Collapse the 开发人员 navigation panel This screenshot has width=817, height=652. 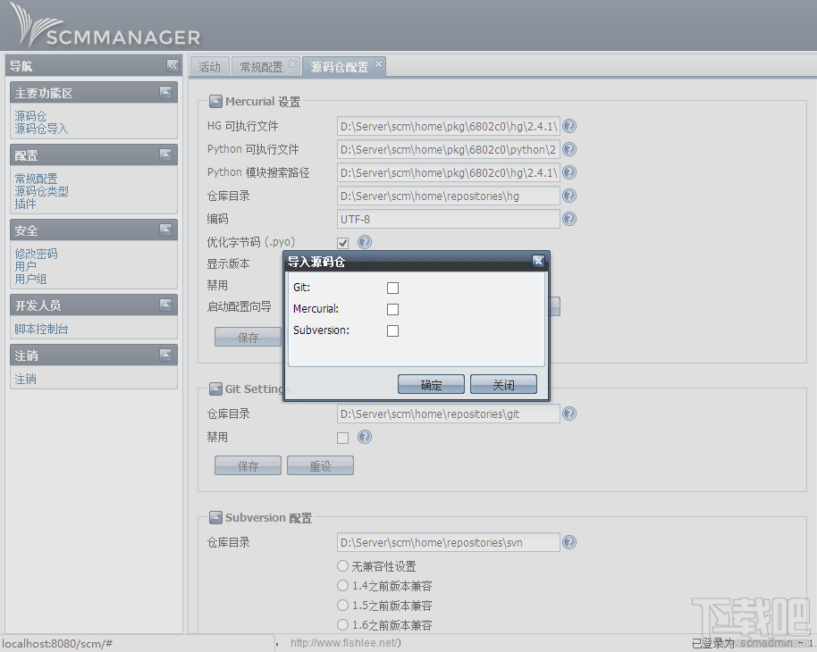pyautogui.click(x=165, y=305)
